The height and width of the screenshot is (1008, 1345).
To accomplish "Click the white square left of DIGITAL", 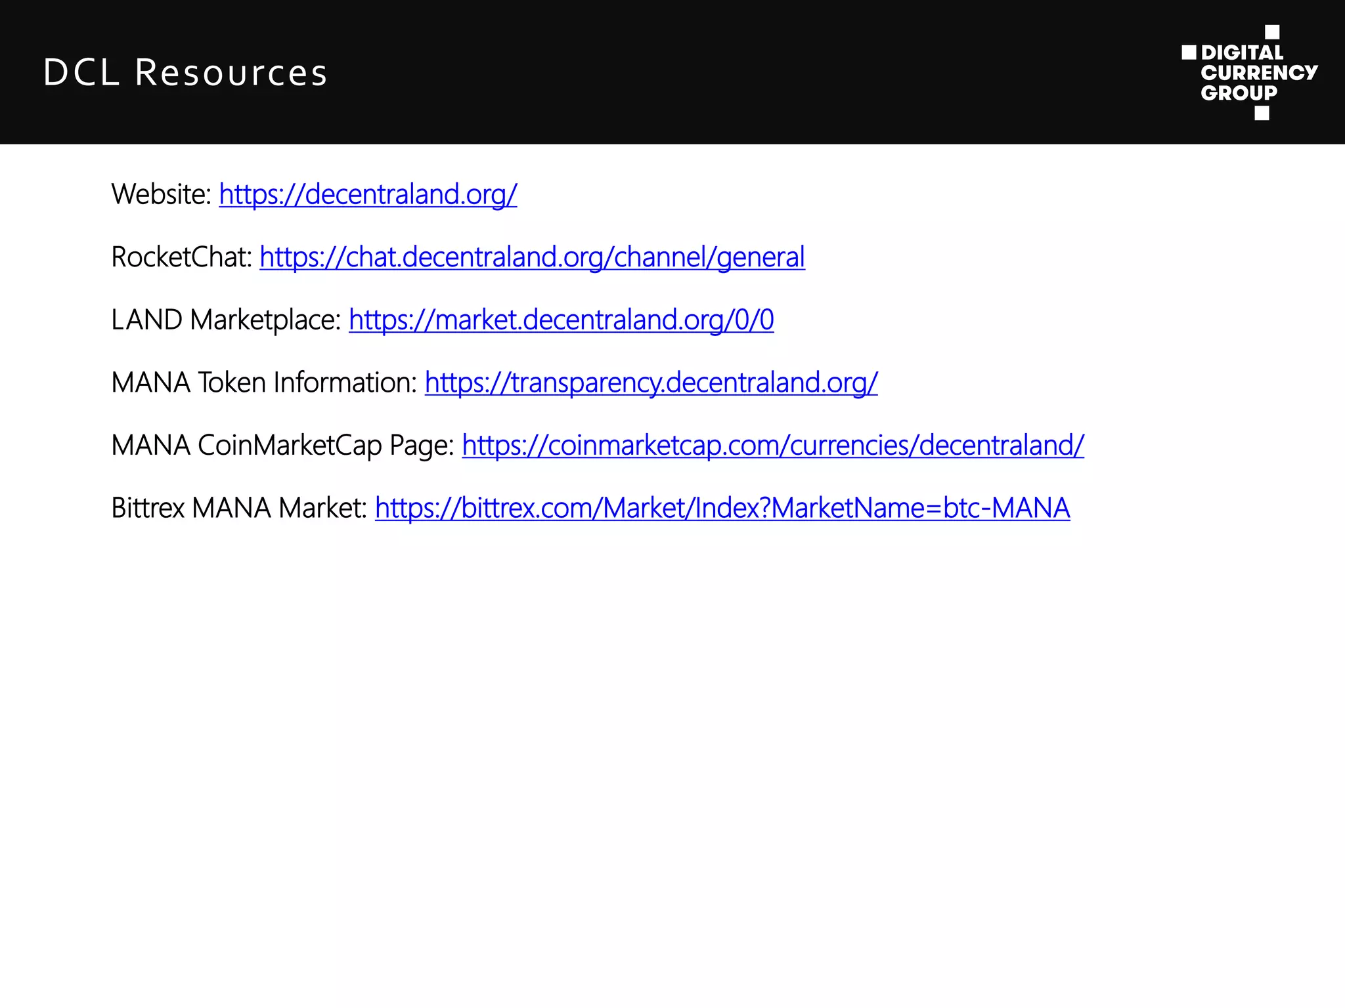I will pos(1189,52).
